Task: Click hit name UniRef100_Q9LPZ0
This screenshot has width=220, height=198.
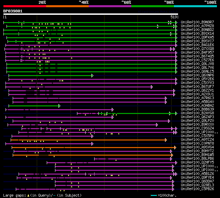Action: click(x=197, y=121)
